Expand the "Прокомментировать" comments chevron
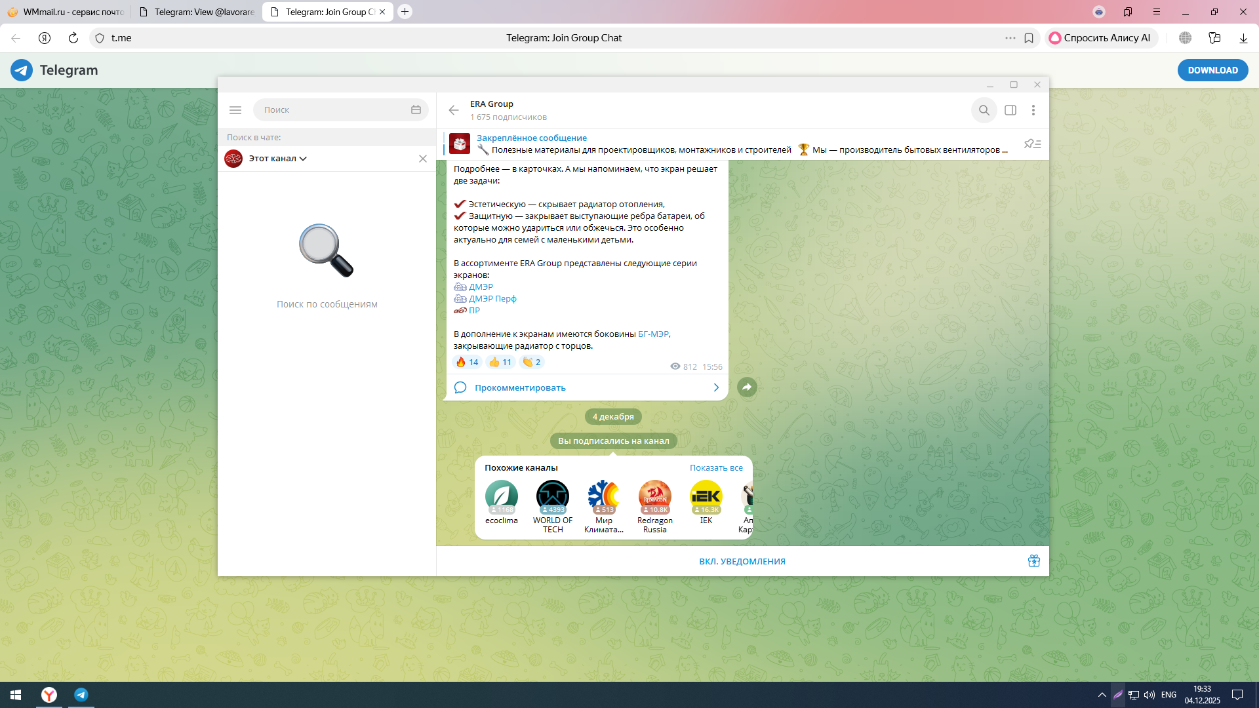This screenshot has height=708, width=1259. [x=716, y=388]
